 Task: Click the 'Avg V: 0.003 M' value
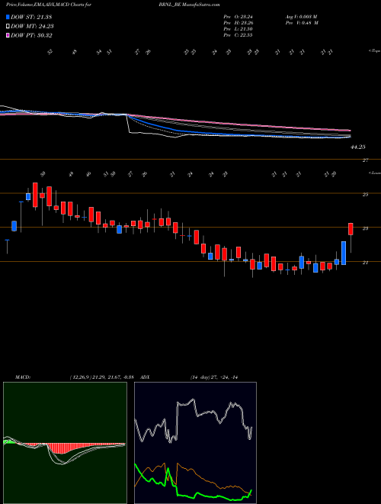(x=301, y=17)
